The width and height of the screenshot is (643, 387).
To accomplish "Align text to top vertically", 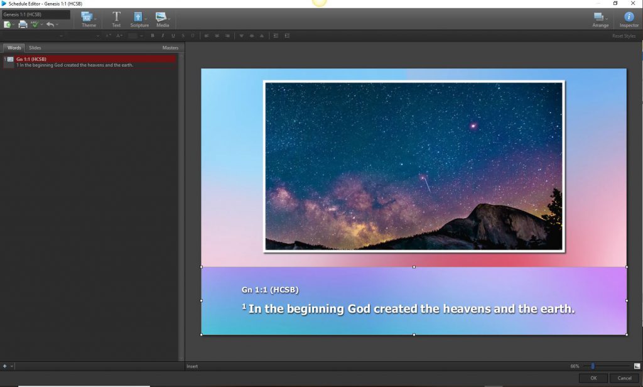I will click(x=262, y=36).
